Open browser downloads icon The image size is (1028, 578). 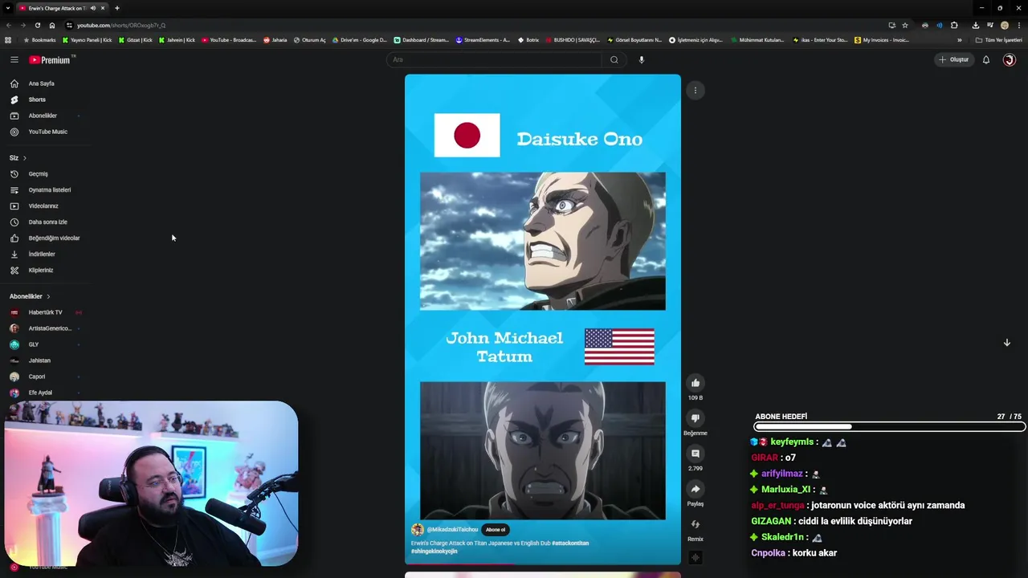click(976, 25)
